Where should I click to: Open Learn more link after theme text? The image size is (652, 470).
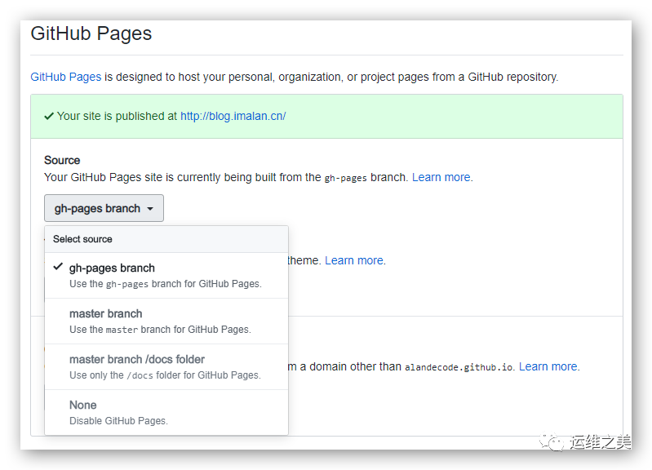point(354,260)
